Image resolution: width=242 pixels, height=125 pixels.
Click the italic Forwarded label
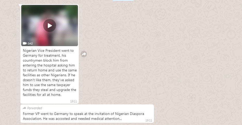point(35,108)
